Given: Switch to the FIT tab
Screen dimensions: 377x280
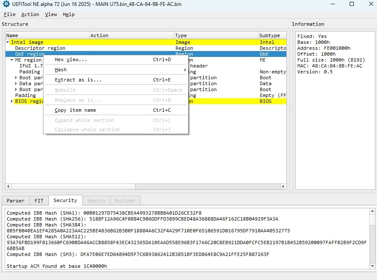Looking at the screenshot, I should (39, 201).
